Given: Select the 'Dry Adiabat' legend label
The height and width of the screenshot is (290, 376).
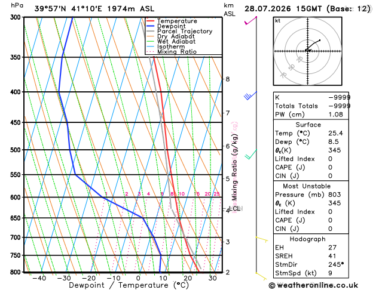Looking at the screenshot, I should tap(176, 36).
